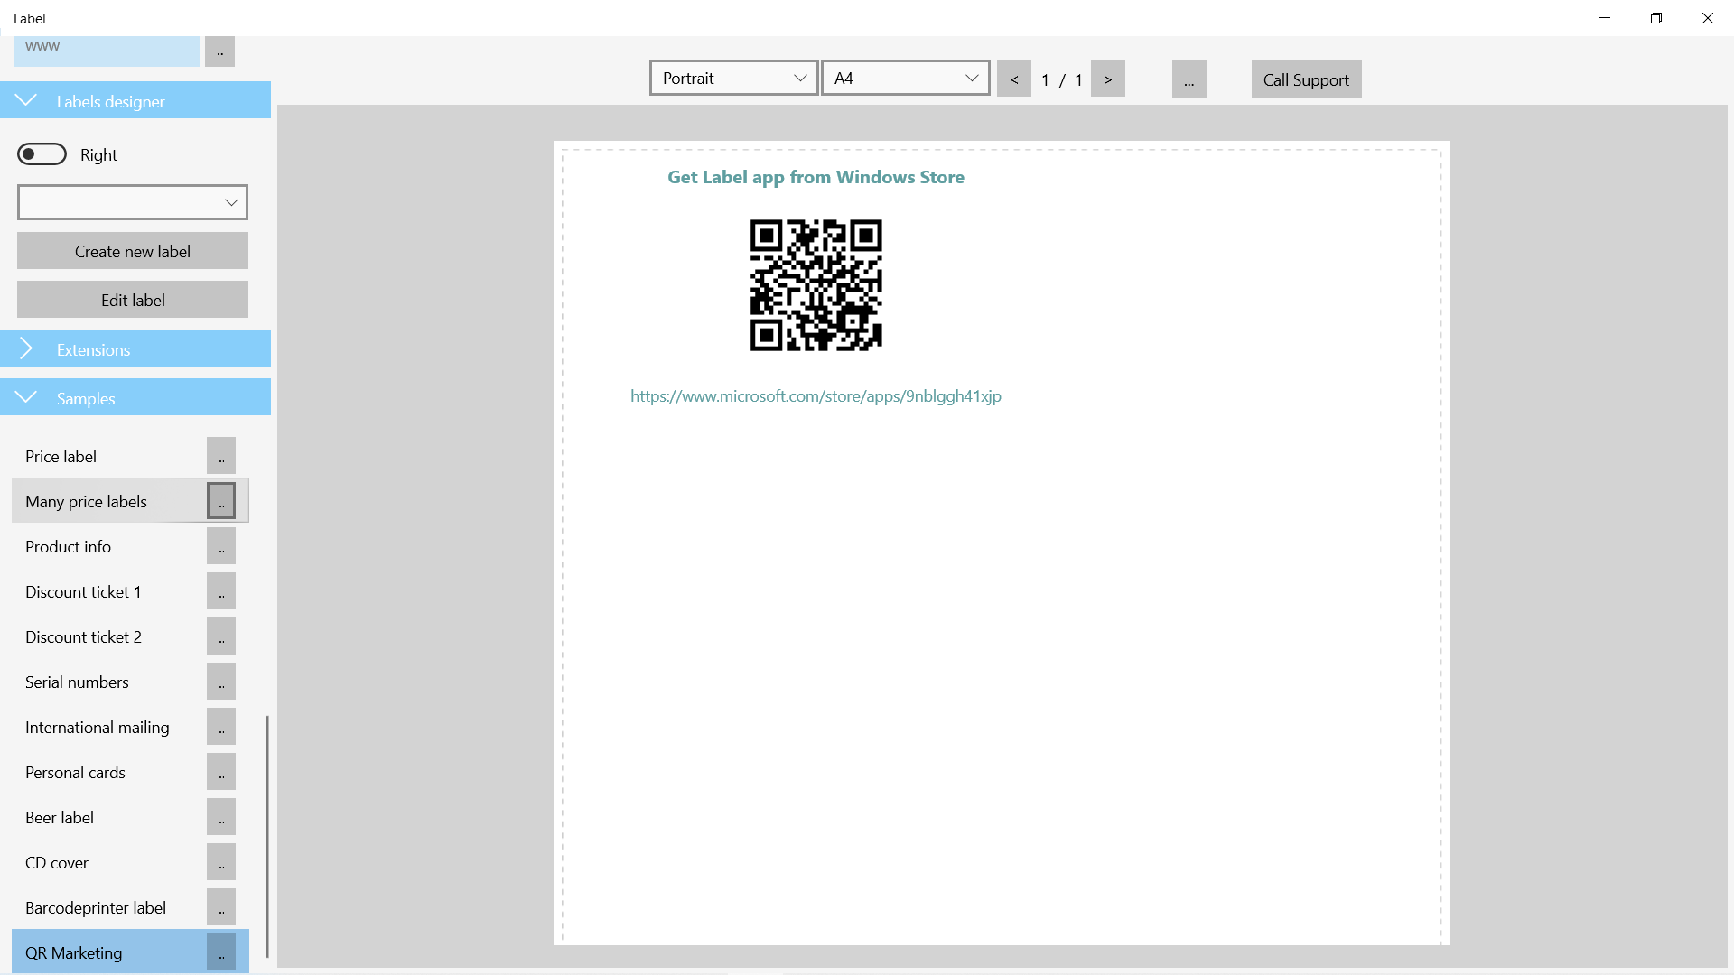1734x975 pixels.
Task: Open the '..' options for QR Marketing sample
Action: (x=221, y=952)
